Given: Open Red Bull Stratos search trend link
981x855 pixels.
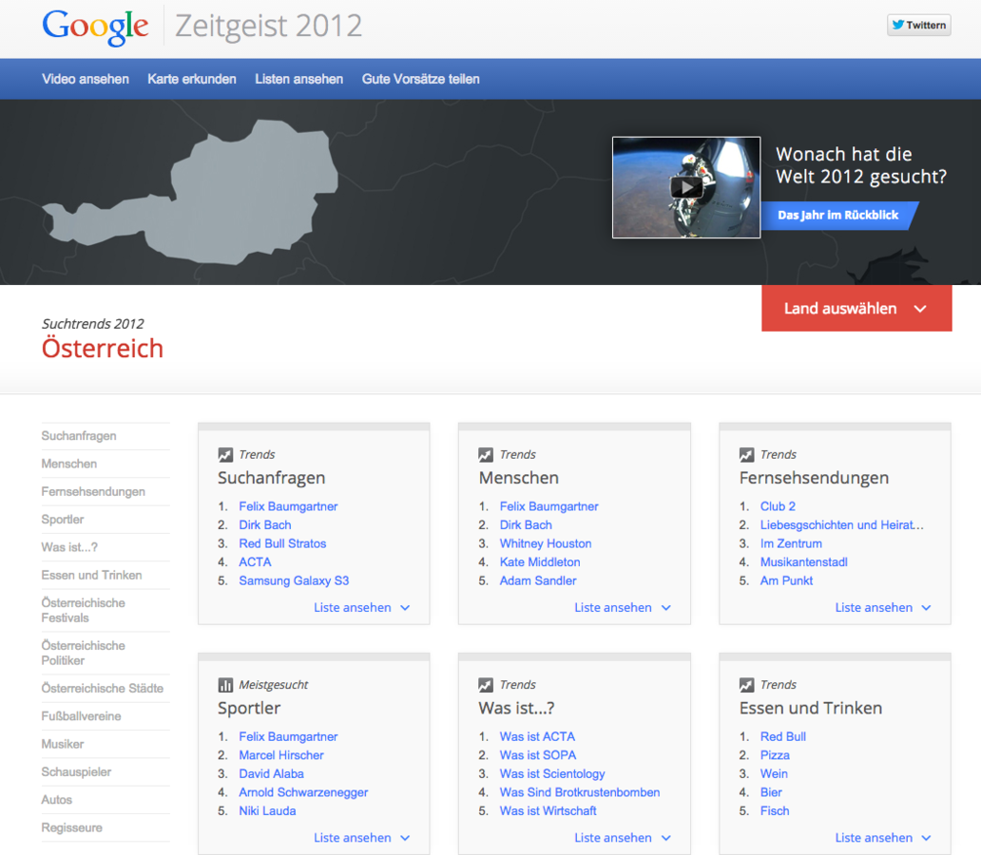Looking at the screenshot, I should [282, 543].
